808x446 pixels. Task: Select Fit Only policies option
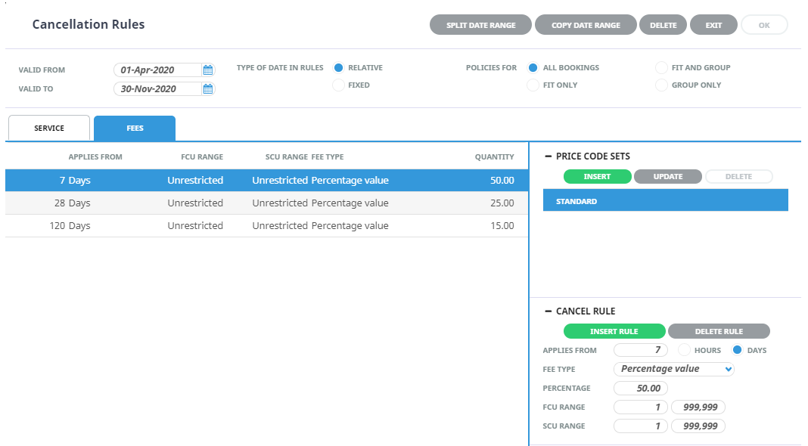pyautogui.click(x=533, y=85)
